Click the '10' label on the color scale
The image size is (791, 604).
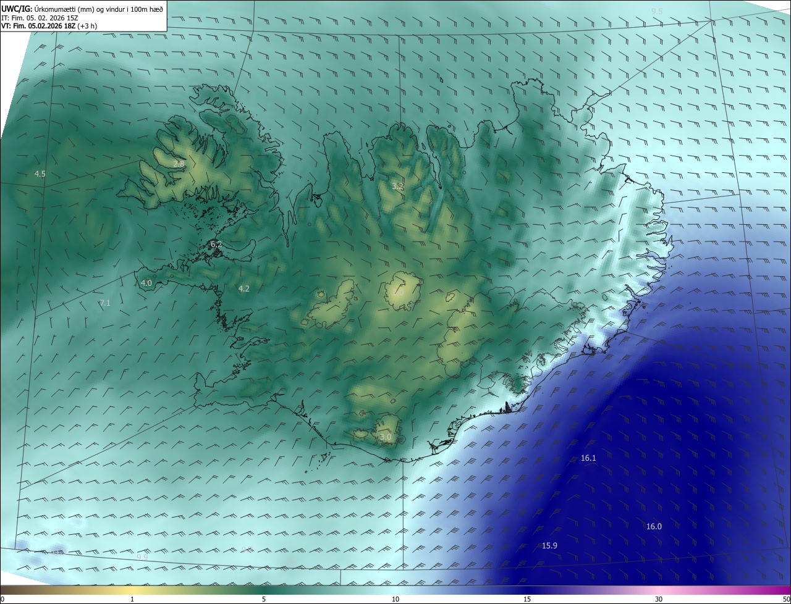(395, 599)
